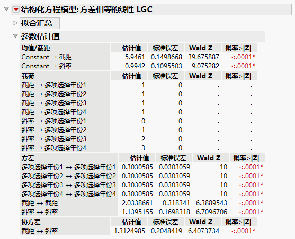Click the 参数估计值 section header
Screen dimensions: 295x239
142,36
